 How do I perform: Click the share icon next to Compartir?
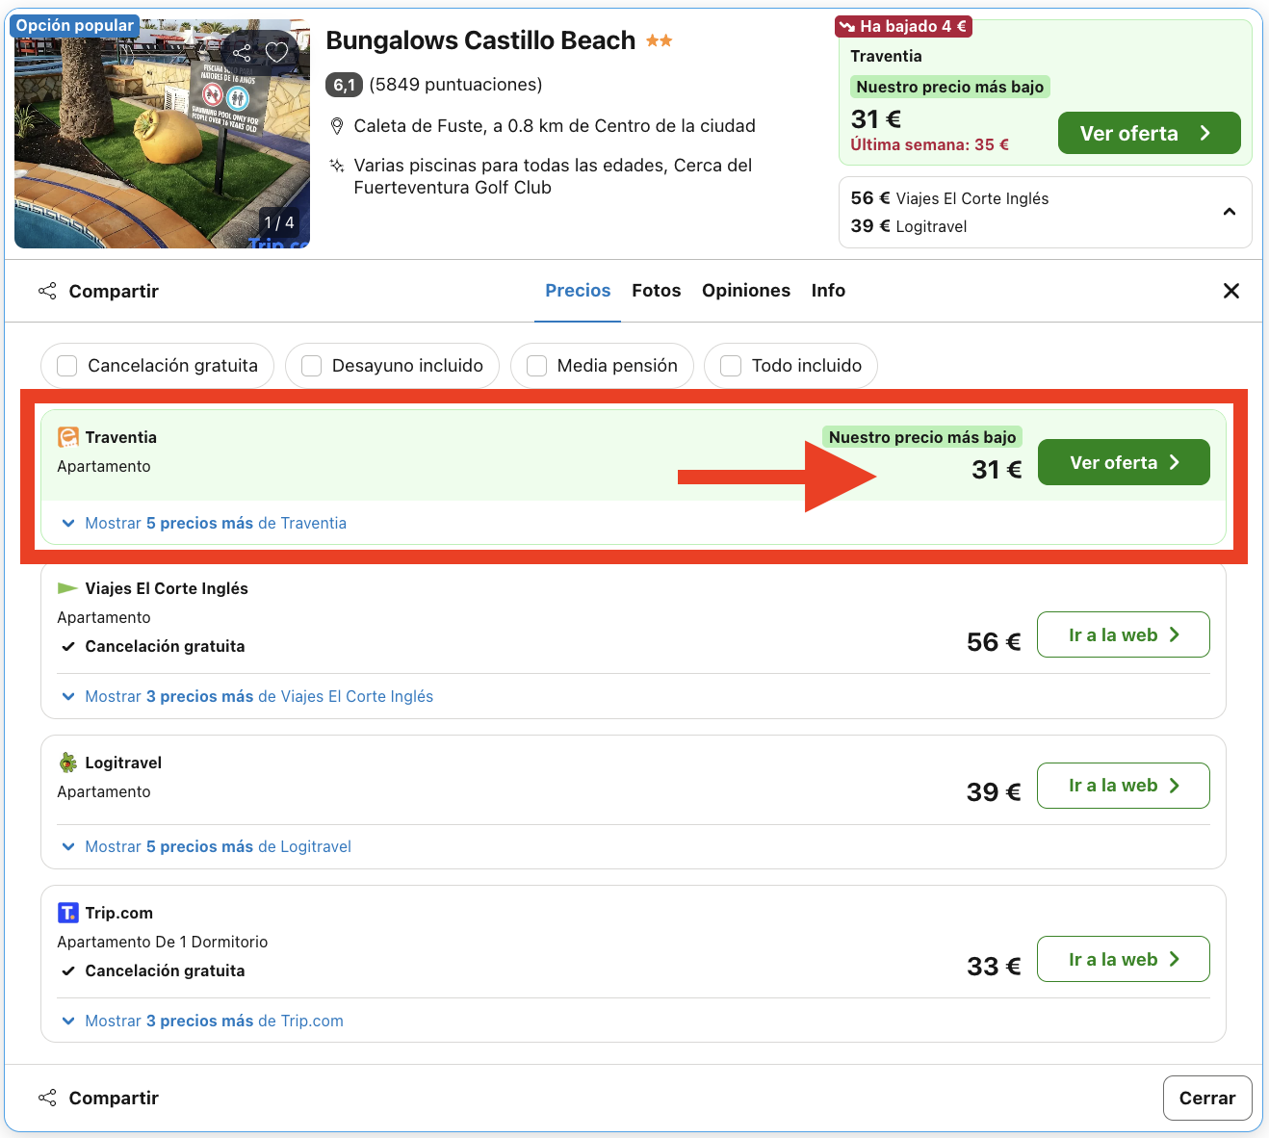46,290
